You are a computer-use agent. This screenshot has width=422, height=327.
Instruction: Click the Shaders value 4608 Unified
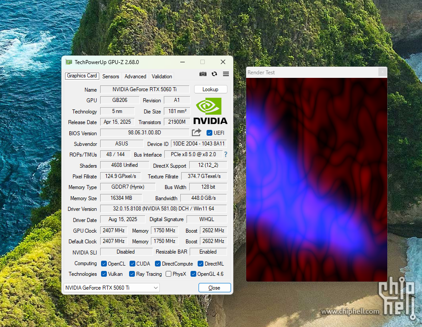(x=125, y=165)
